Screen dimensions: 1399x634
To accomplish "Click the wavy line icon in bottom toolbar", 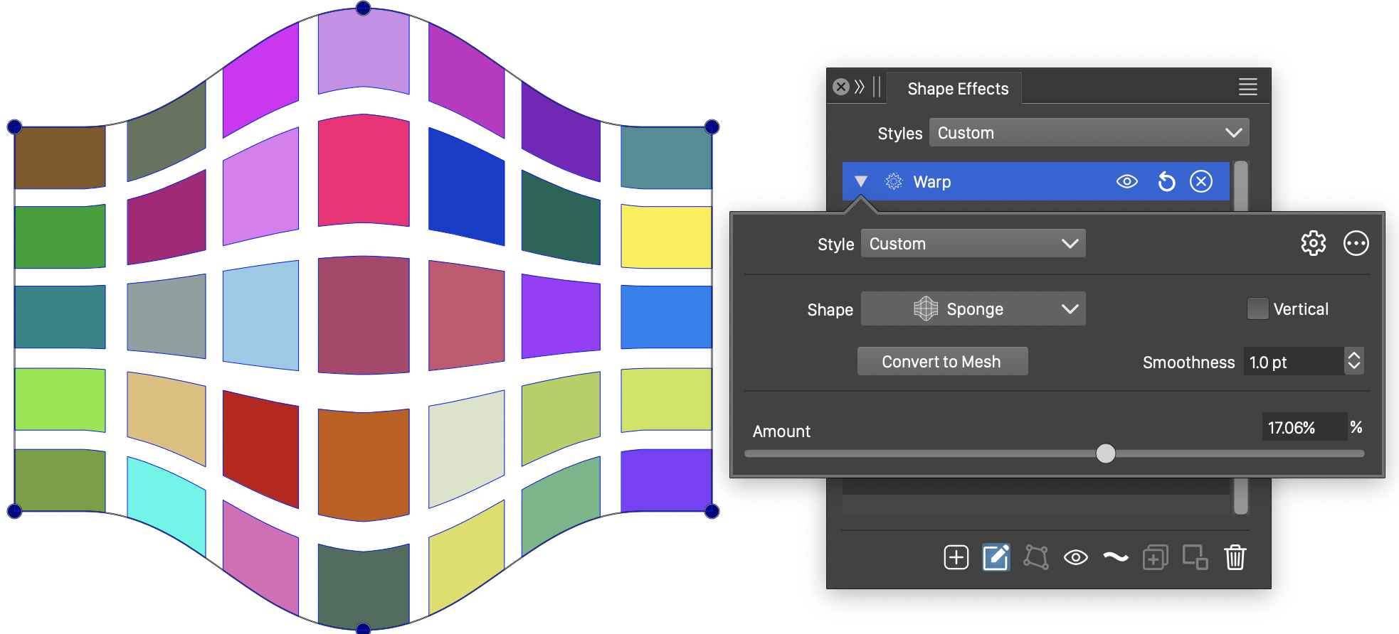I will (1115, 557).
